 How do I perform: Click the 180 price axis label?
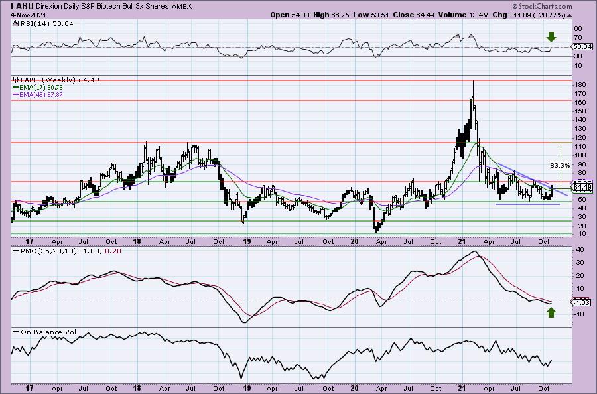point(580,84)
